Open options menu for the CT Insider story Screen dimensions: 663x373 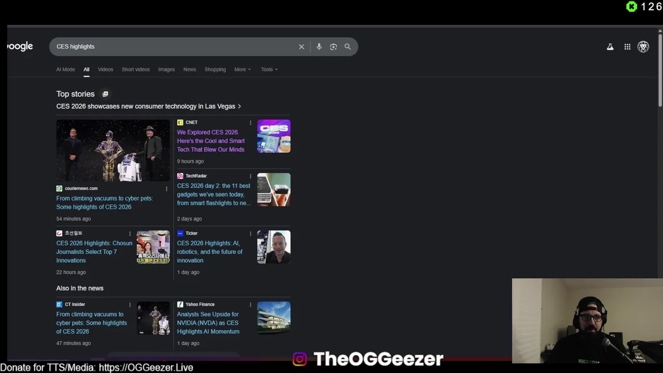click(130, 305)
